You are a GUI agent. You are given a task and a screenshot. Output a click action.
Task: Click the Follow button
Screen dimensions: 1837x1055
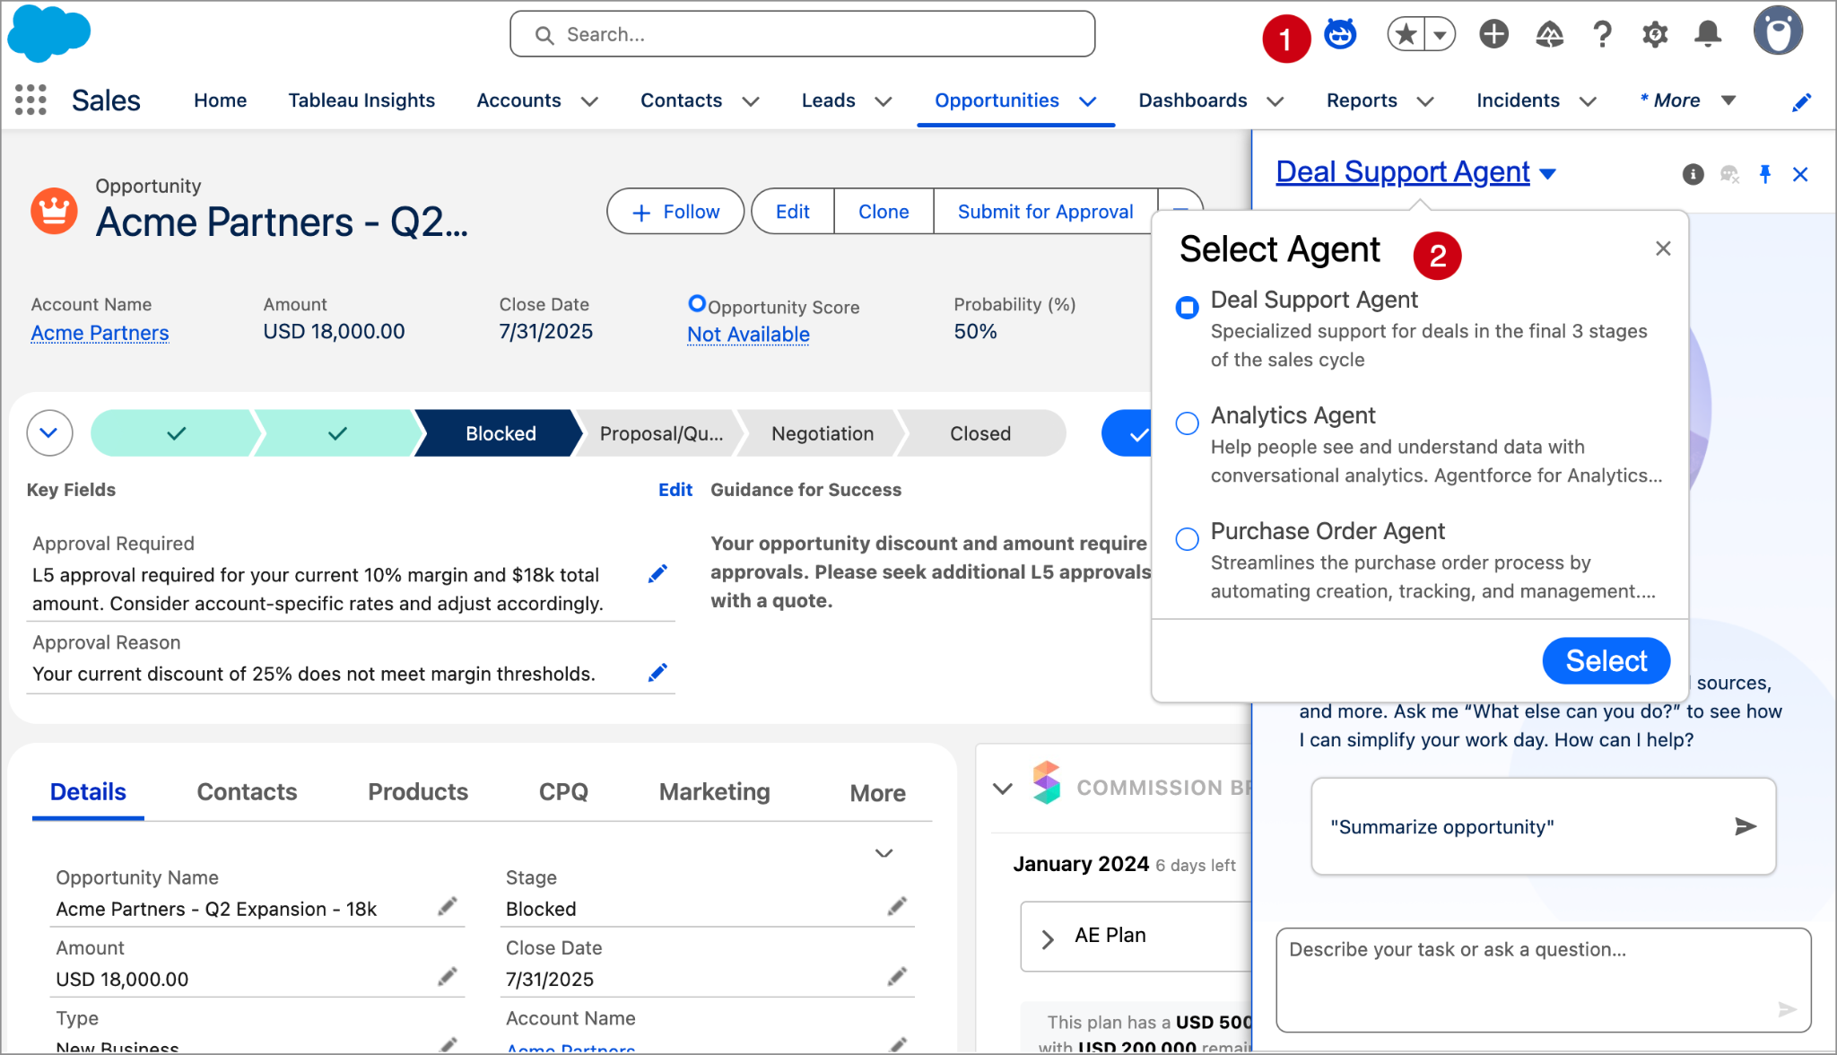[x=675, y=212]
